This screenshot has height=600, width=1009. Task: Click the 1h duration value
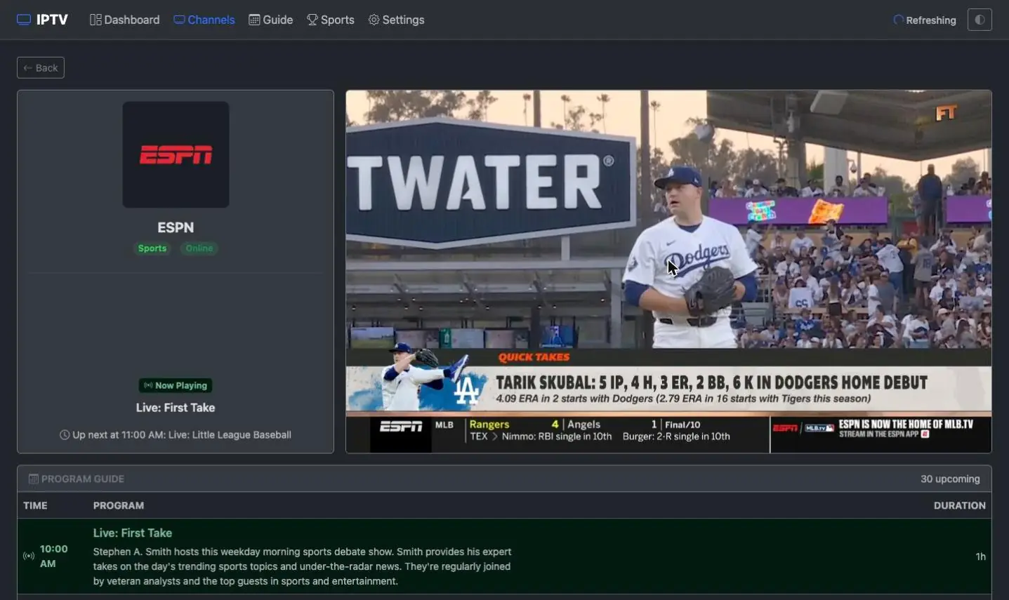[x=980, y=556]
